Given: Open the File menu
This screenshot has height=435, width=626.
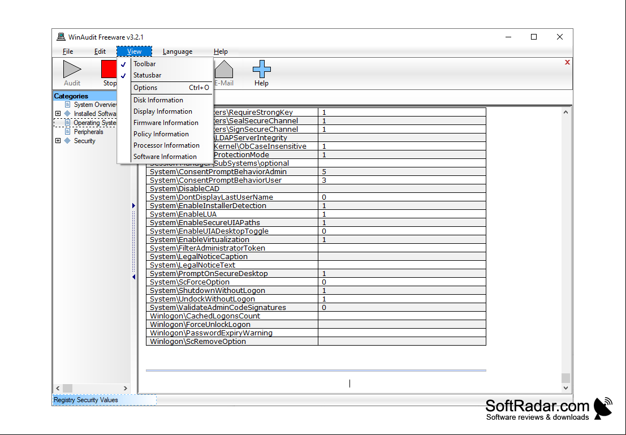Looking at the screenshot, I should pos(68,51).
